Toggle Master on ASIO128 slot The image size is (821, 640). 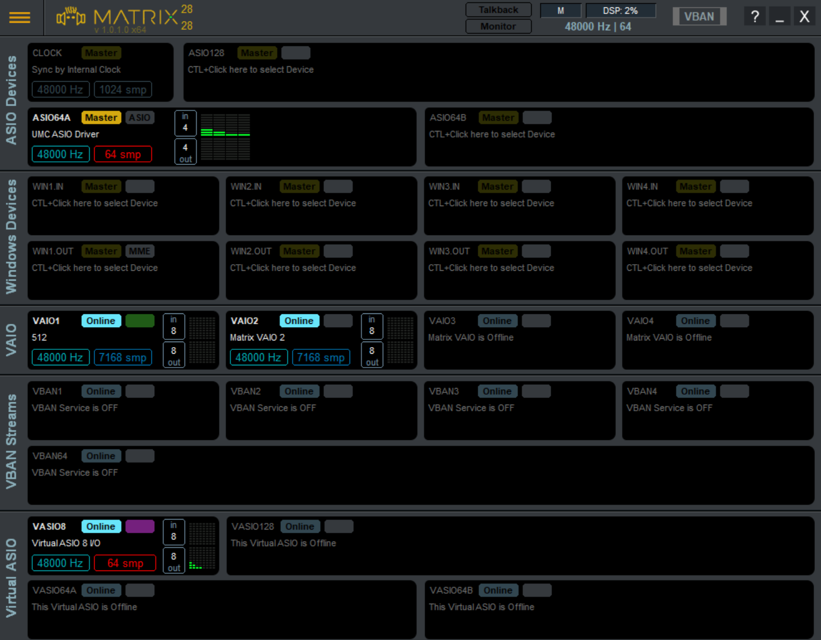click(257, 53)
